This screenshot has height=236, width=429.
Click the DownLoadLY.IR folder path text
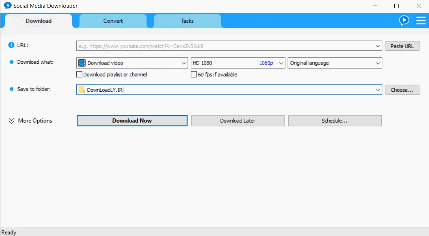(105, 90)
